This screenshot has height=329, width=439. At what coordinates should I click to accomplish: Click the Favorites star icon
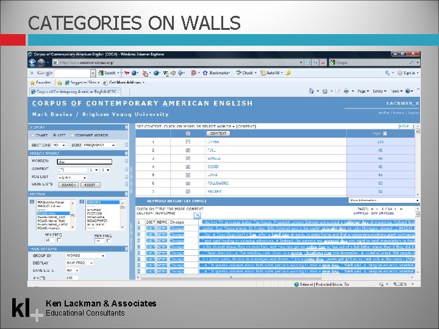point(32,82)
